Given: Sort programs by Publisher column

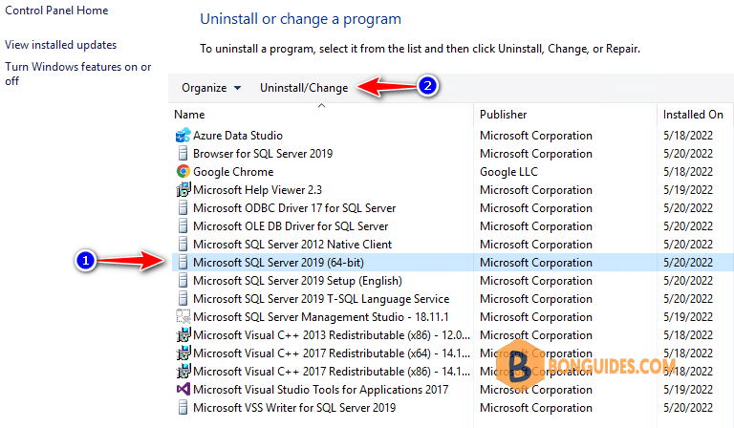Looking at the screenshot, I should point(504,115).
